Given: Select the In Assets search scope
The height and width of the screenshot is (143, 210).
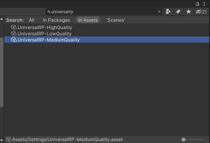Looking at the screenshot, I should (x=88, y=20).
